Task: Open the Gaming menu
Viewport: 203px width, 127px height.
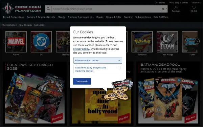Action: 128,17
